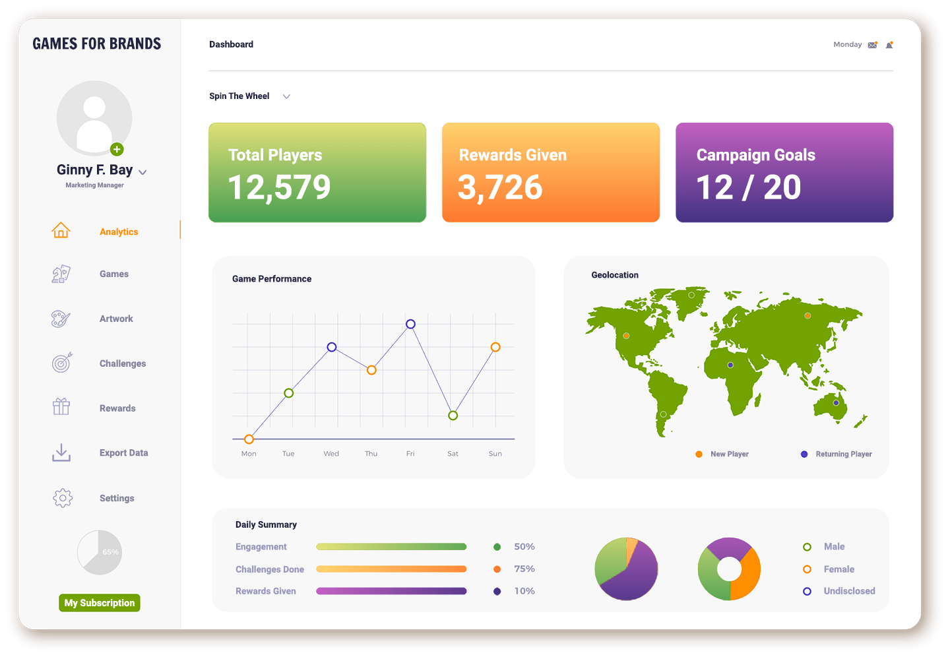Click the Engagement progress bar
This screenshot has width=950, height=659.
pos(391,547)
